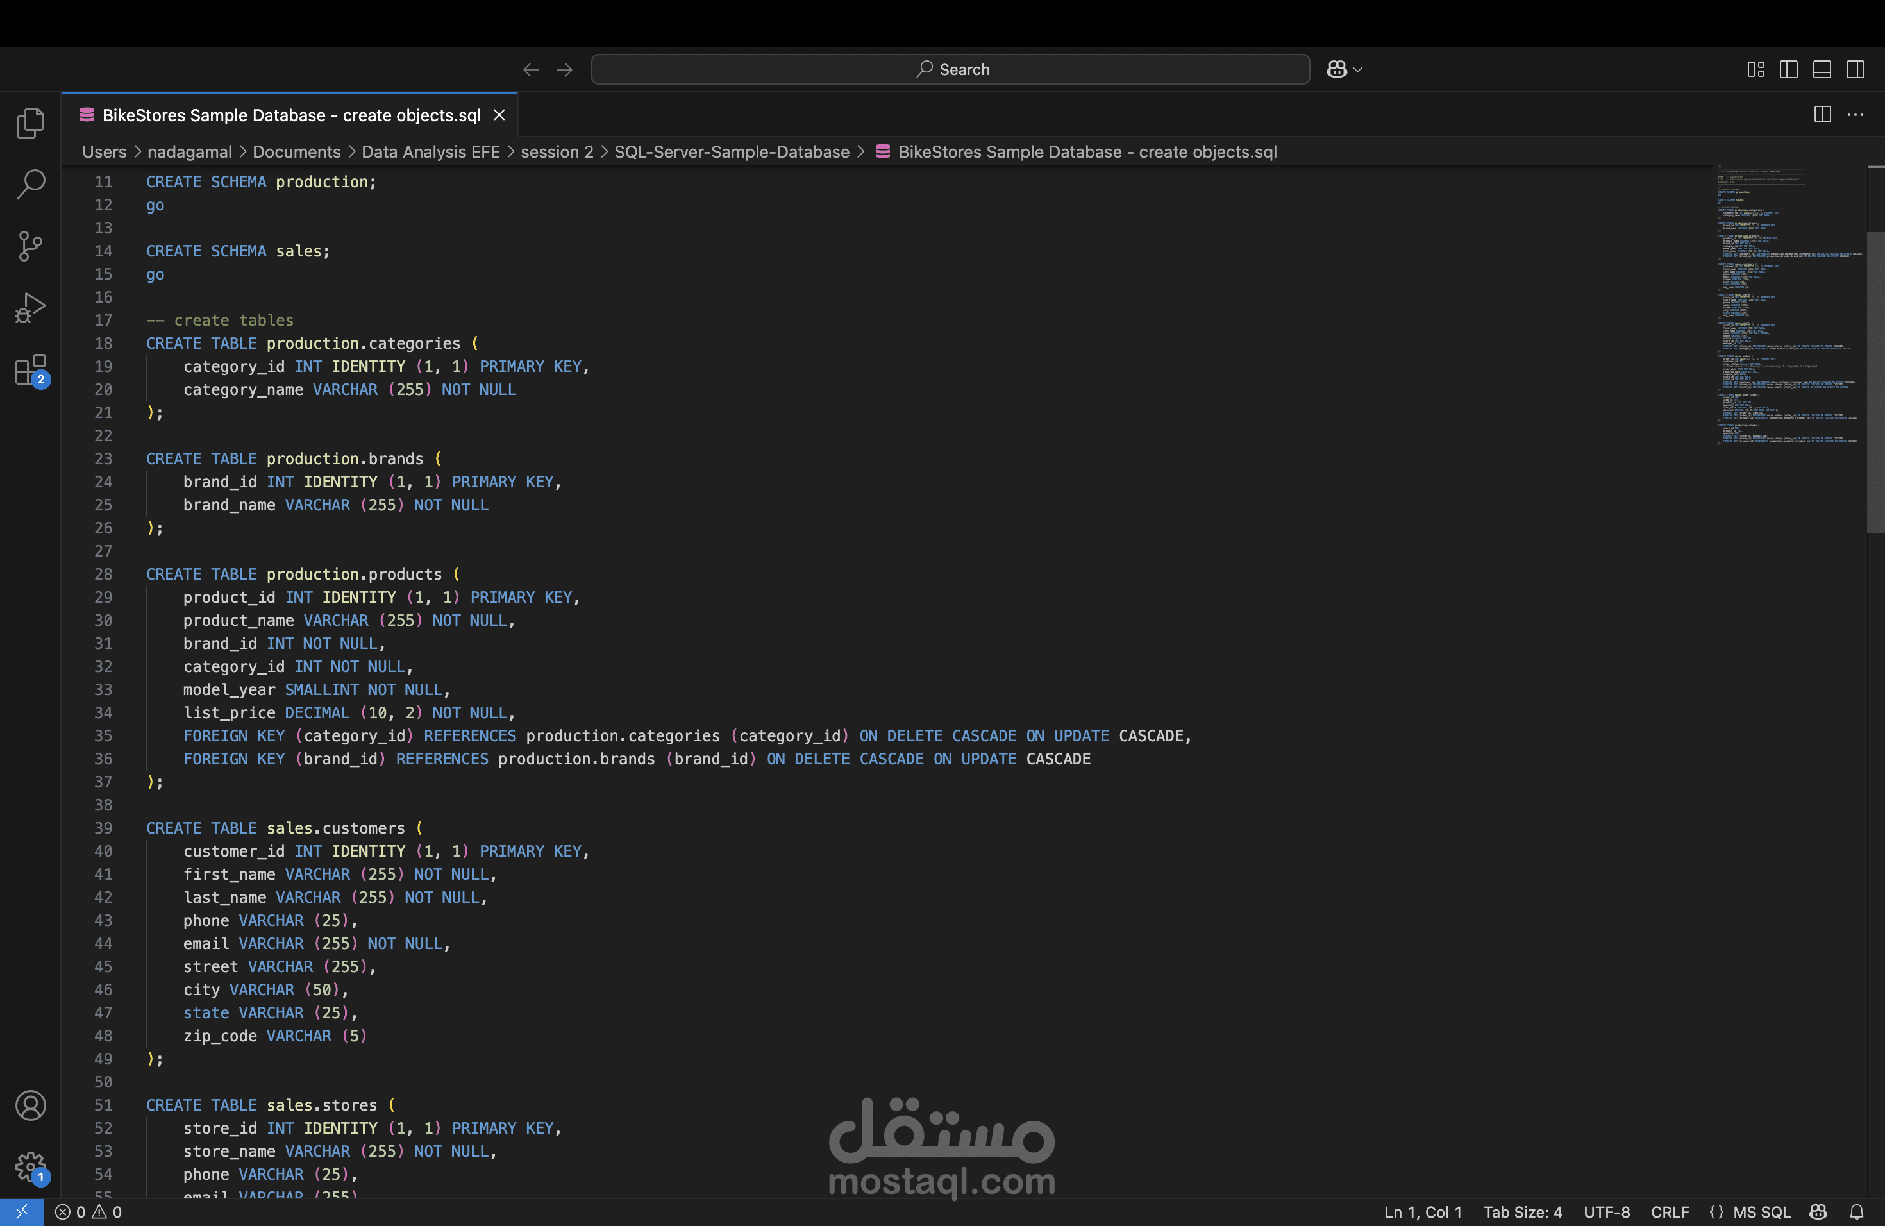Toggle the secondary side bar
The height and width of the screenshot is (1226, 1885).
click(1855, 70)
